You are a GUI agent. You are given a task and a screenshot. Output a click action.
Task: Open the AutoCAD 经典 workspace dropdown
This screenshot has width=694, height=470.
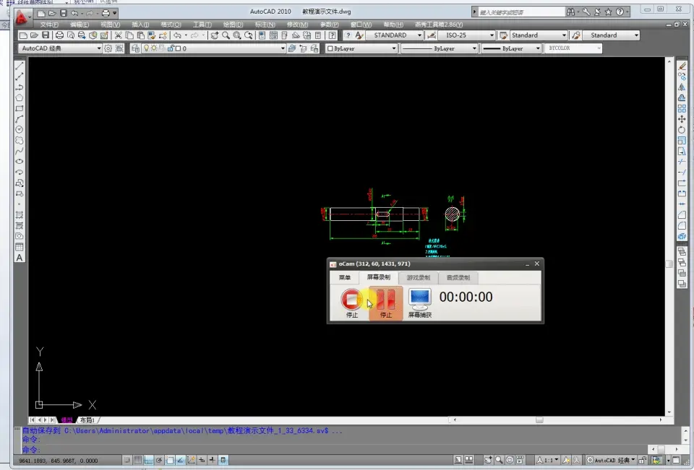click(x=60, y=48)
